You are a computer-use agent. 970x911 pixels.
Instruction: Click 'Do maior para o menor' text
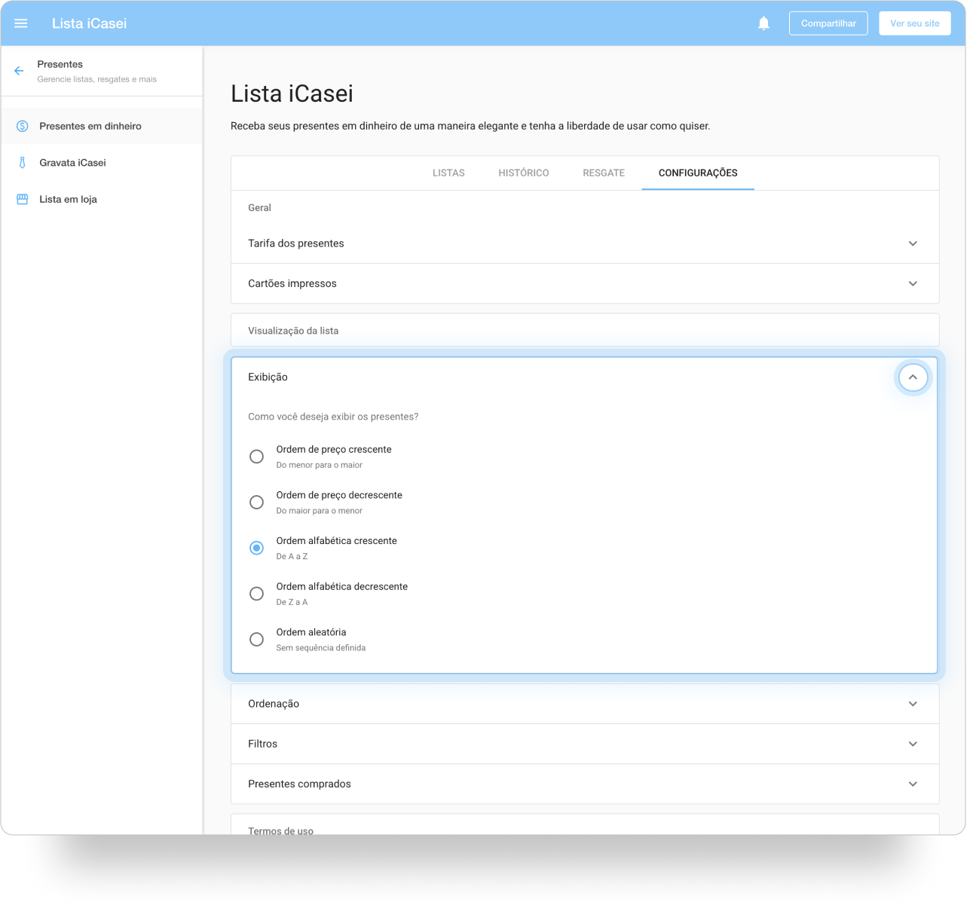coord(319,511)
